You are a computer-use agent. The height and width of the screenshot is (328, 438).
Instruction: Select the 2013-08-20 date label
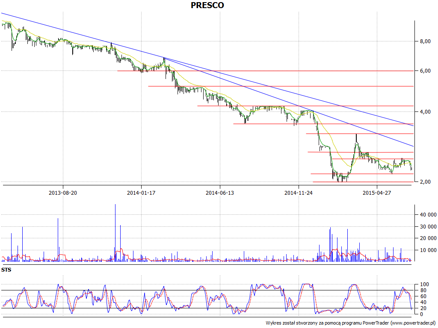63,193
